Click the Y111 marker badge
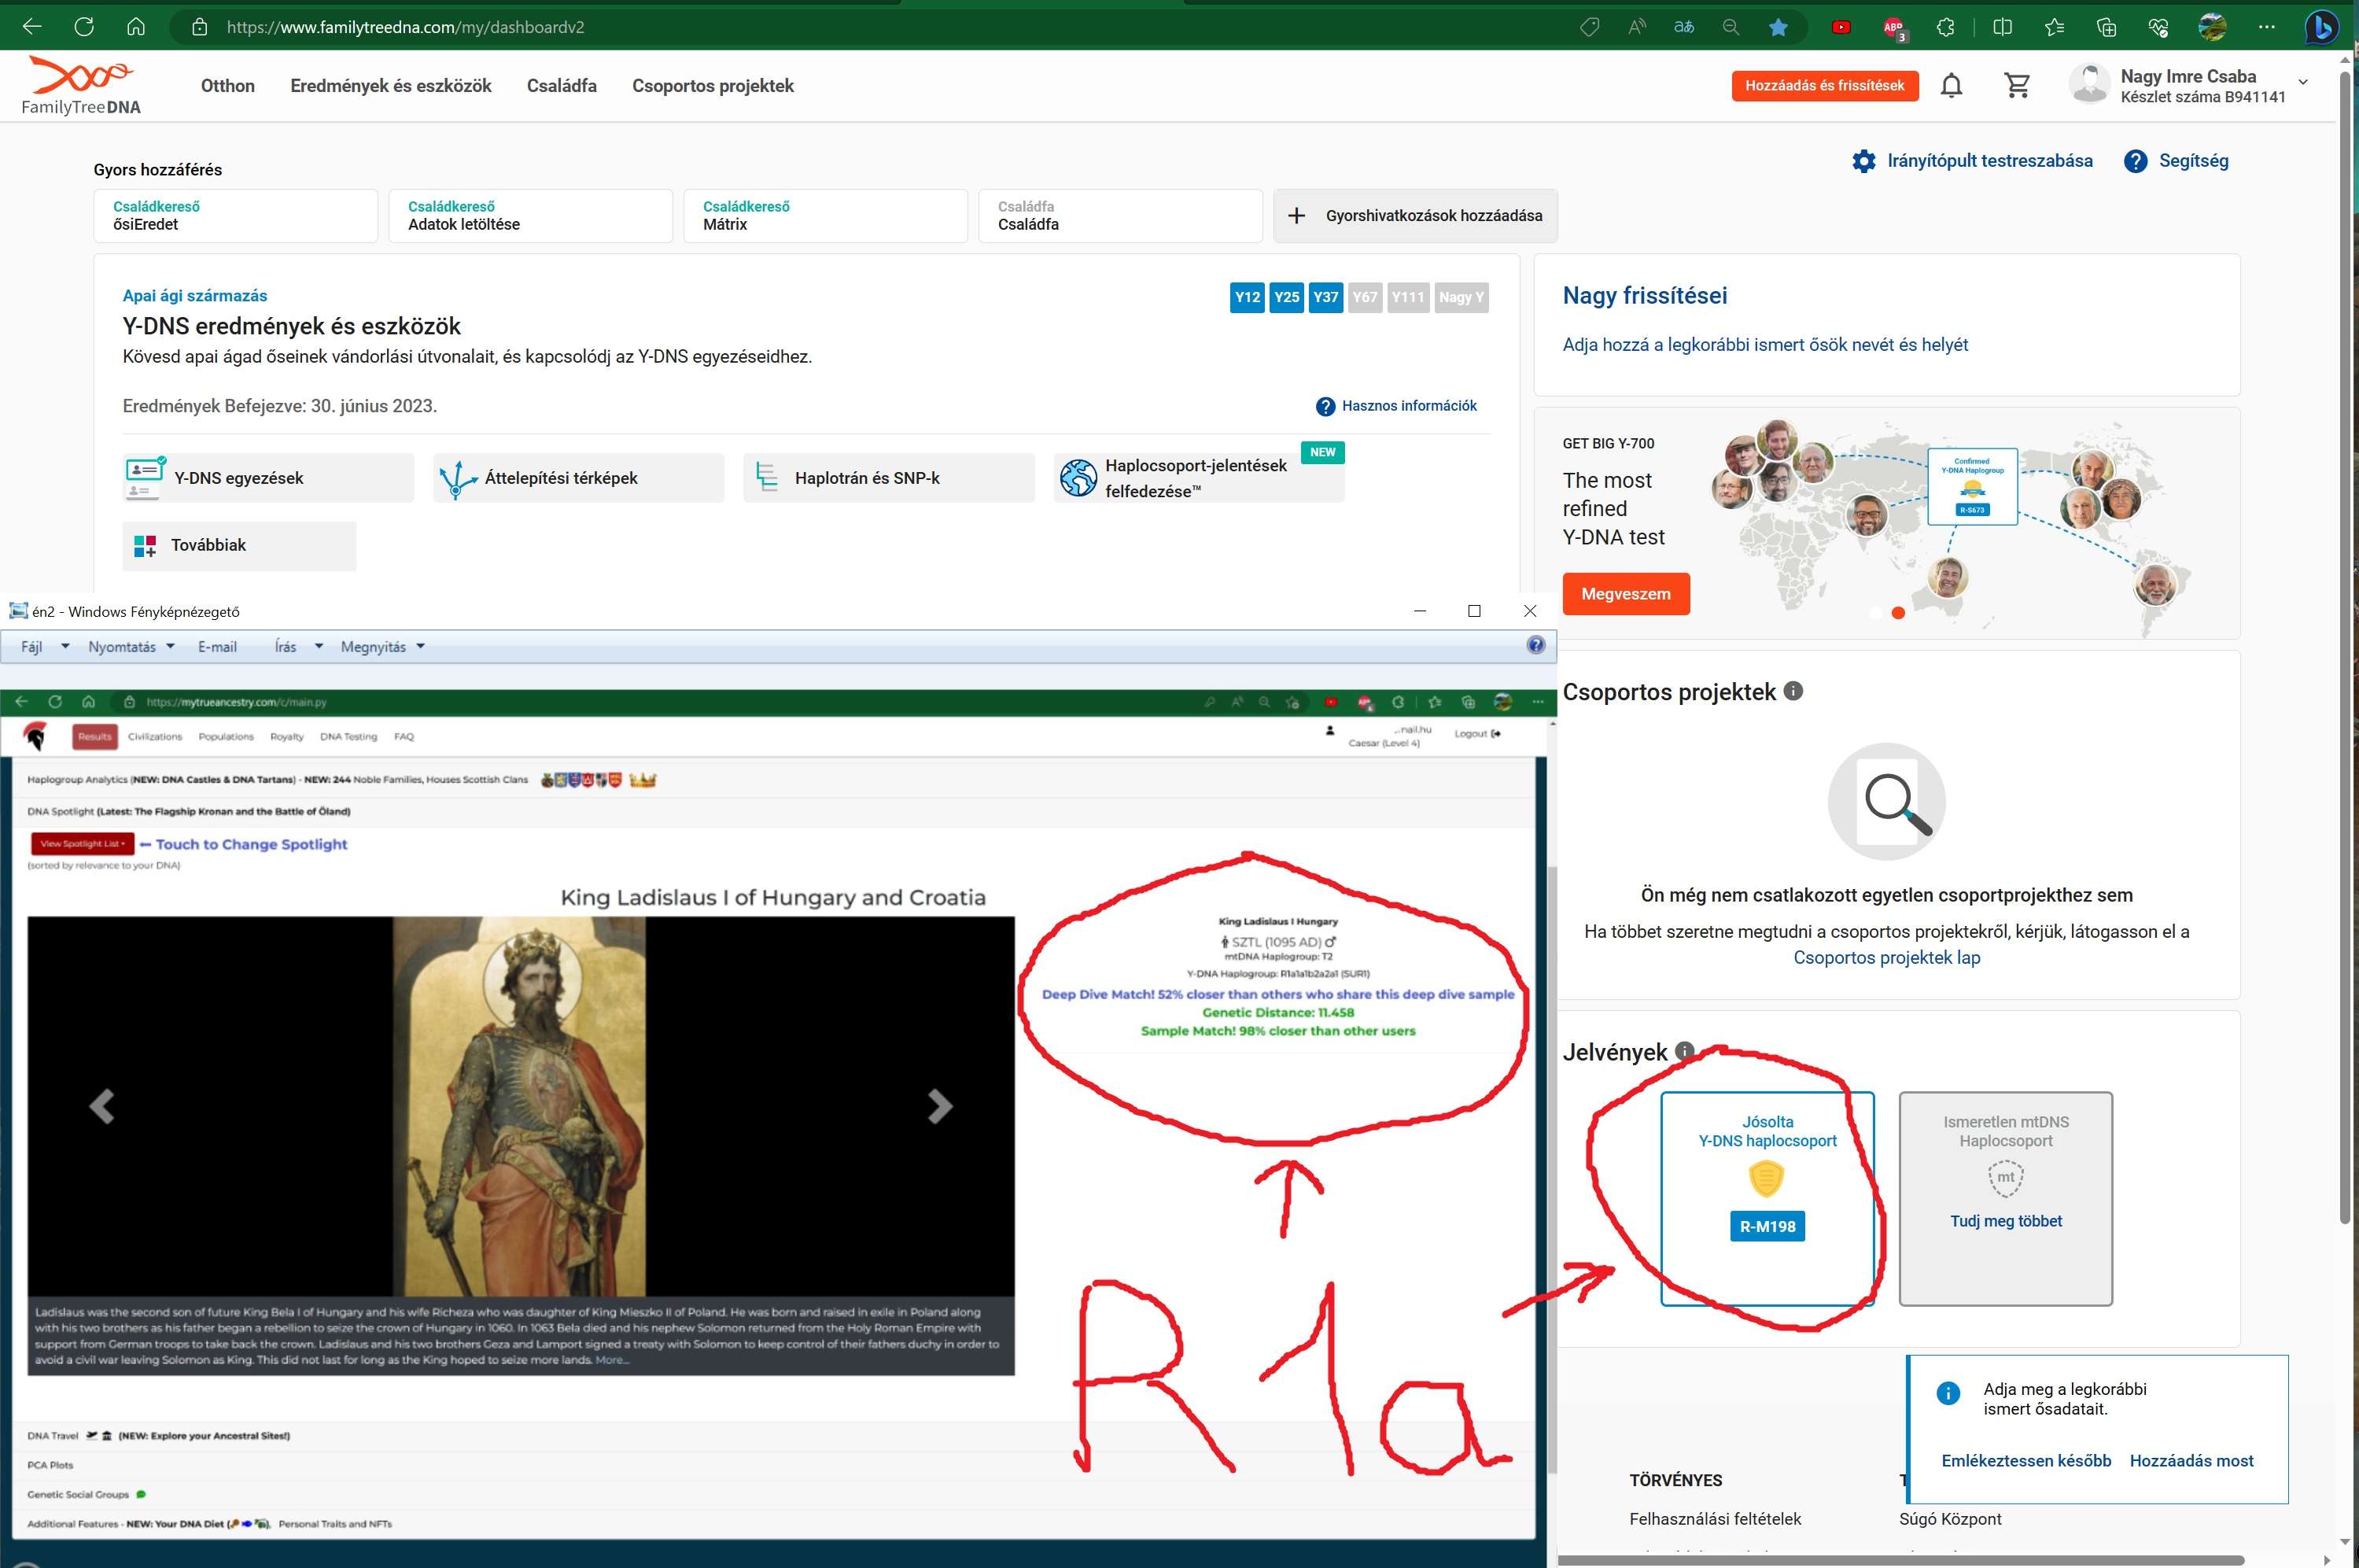Screen dimensions: 2359x1568 pos(1407,297)
